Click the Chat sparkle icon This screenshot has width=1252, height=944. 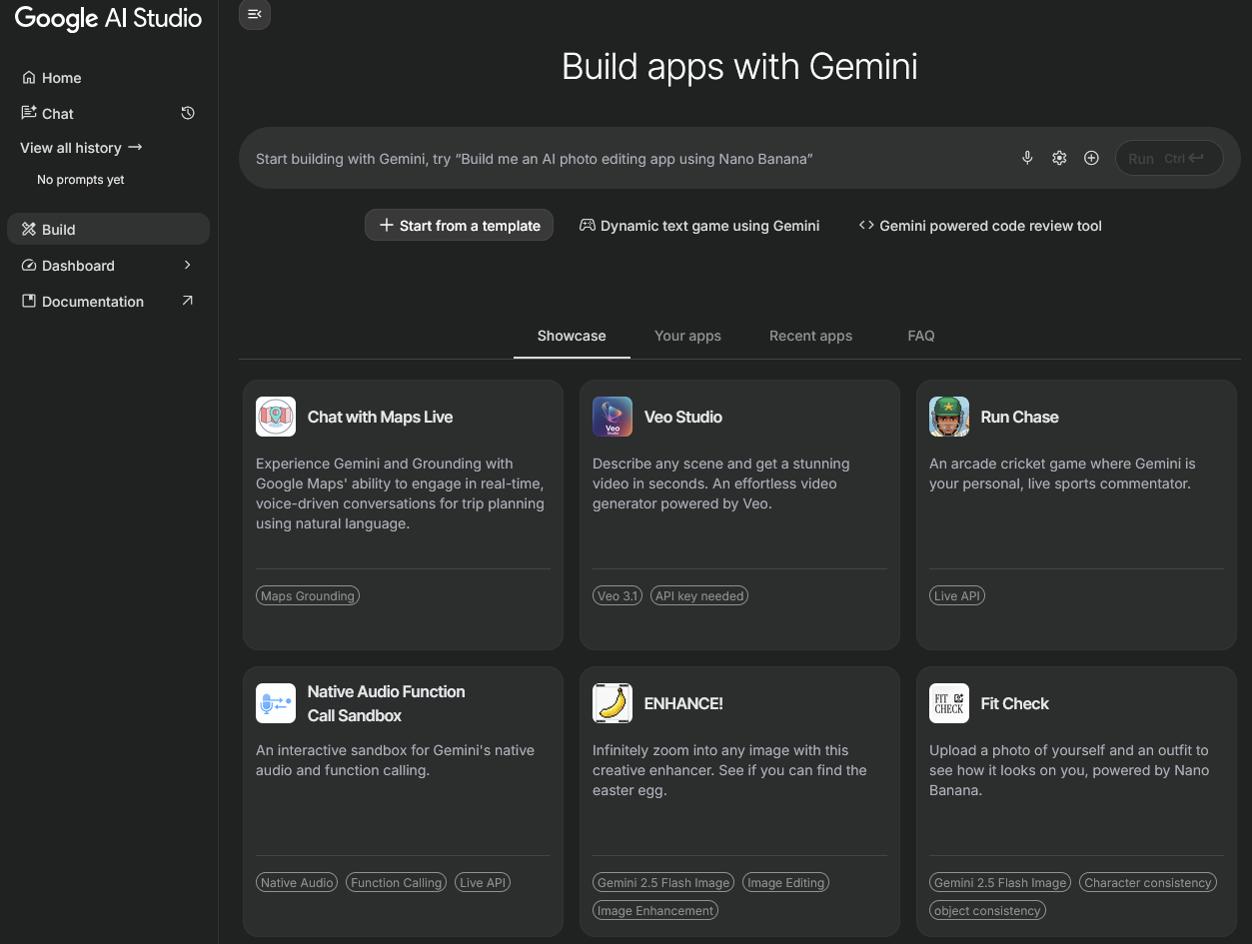(x=29, y=113)
